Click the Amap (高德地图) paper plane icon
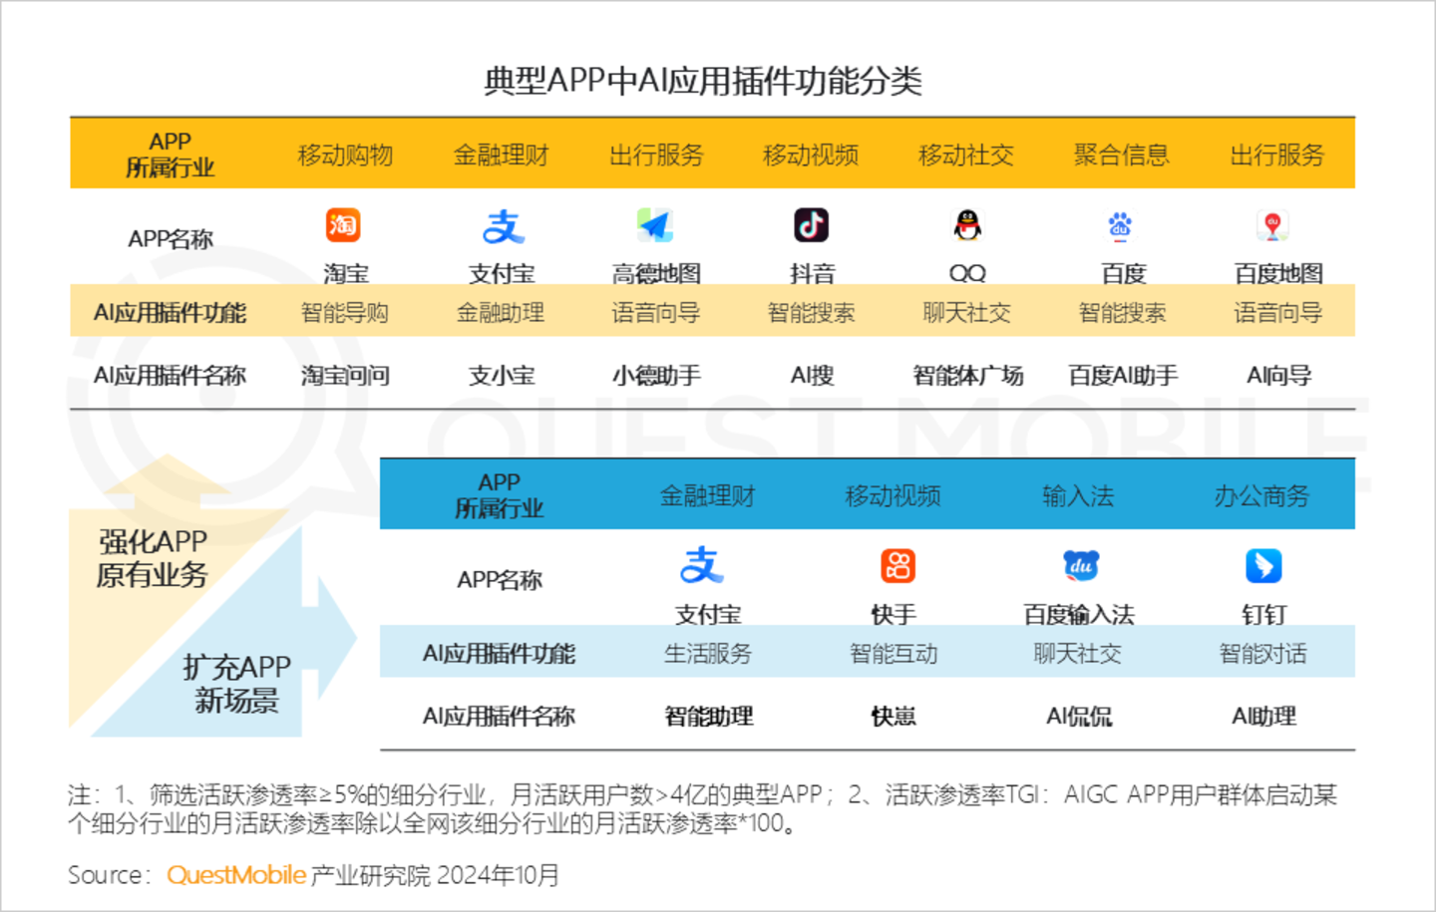This screenshot has height=912, width=1436. point(655,225)
